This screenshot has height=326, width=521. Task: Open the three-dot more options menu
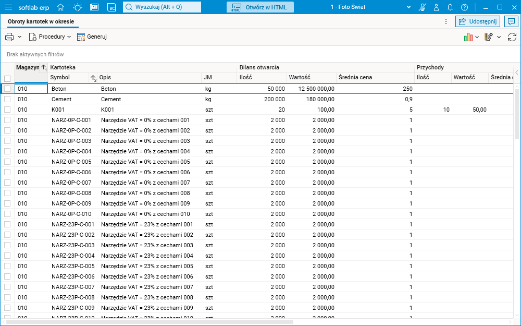tap(445, 21)
